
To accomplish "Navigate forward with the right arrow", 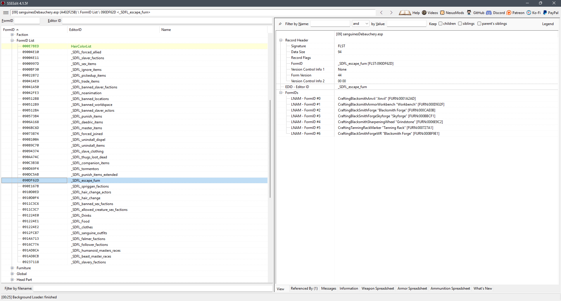I will click(x=391, y=13).
